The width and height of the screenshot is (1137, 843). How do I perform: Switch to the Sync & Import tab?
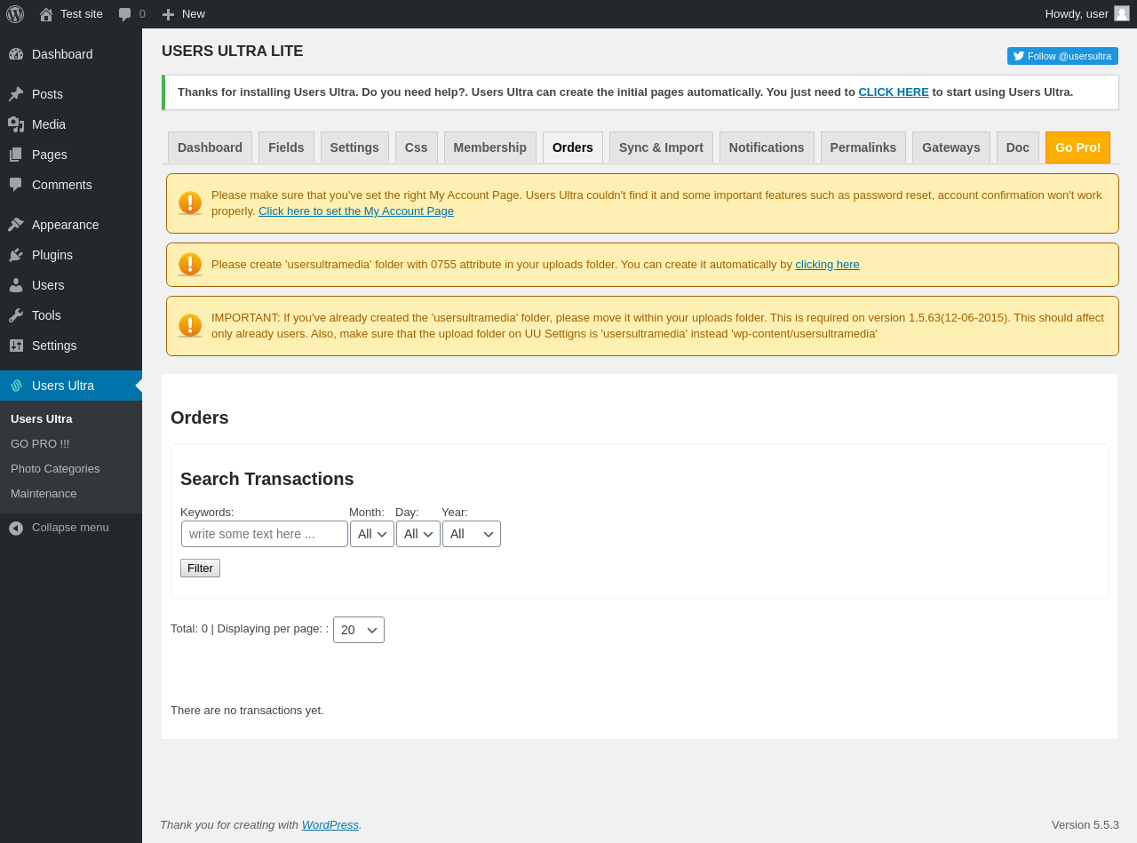click(x=661, y=147)
